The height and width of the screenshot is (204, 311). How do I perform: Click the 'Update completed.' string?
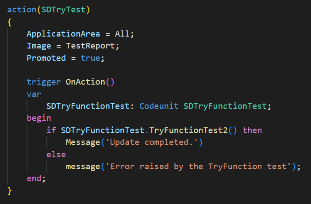pyautogui.click(x=151, y=142)
